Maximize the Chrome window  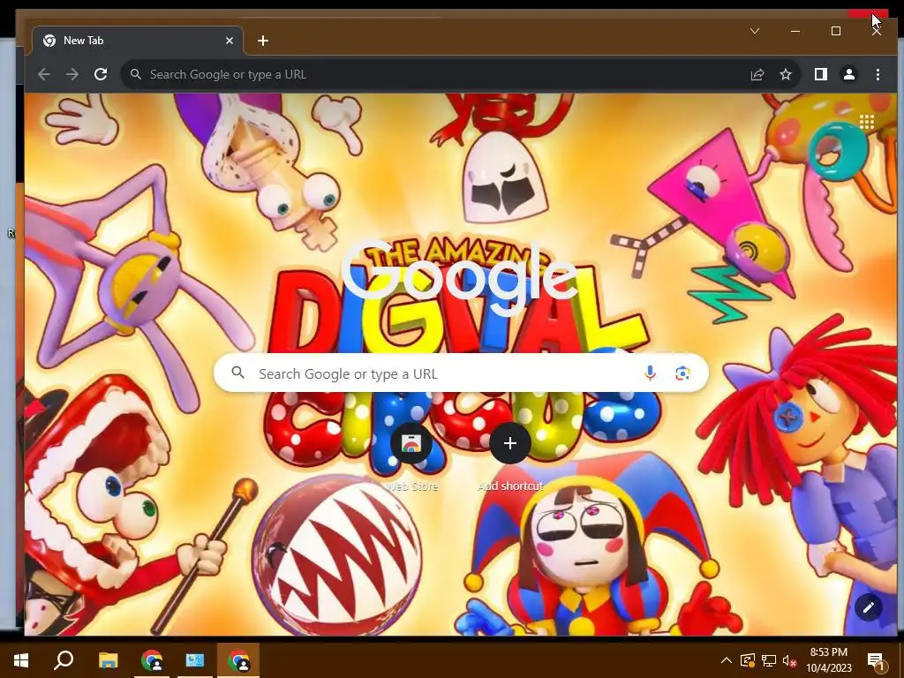click(x=836, y=31)
